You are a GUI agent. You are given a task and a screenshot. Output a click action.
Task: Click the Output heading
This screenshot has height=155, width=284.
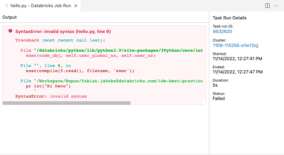10,17
